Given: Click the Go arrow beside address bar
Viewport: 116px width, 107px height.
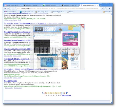Looking at the screenshot, I should click(102, 9).
